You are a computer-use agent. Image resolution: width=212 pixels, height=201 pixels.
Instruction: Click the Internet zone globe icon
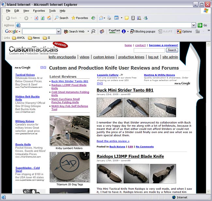coord(174,197)
